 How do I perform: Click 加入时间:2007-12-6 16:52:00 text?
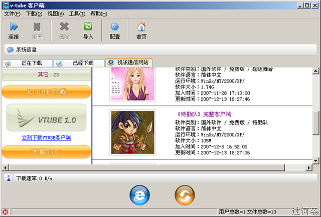211,147
